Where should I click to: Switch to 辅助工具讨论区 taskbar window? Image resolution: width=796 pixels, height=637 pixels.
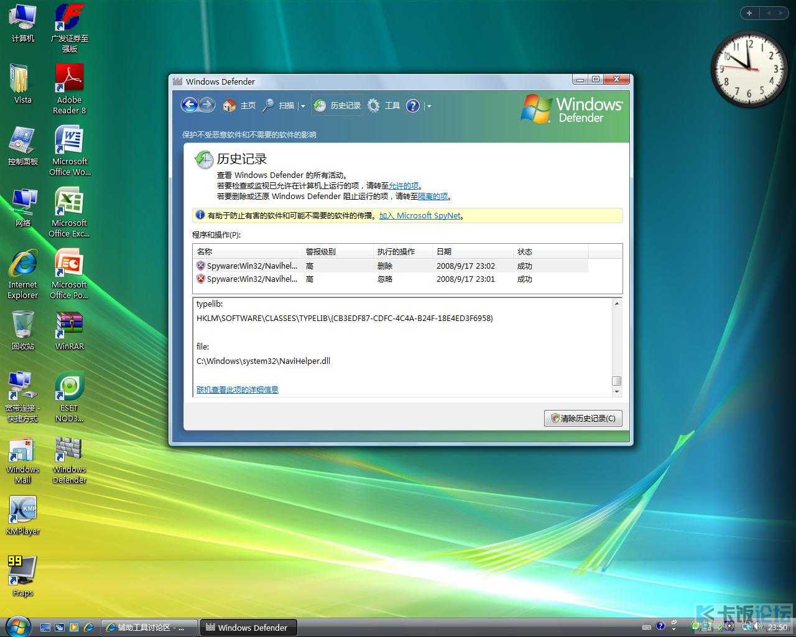[149, 627]
